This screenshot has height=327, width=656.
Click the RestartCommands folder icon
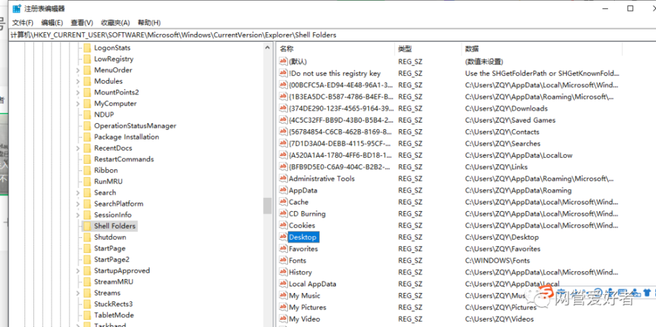point(87,159)
